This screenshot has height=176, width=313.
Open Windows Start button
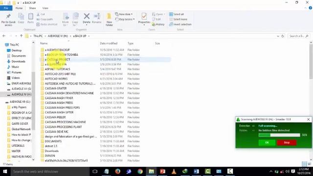[5, 172]
